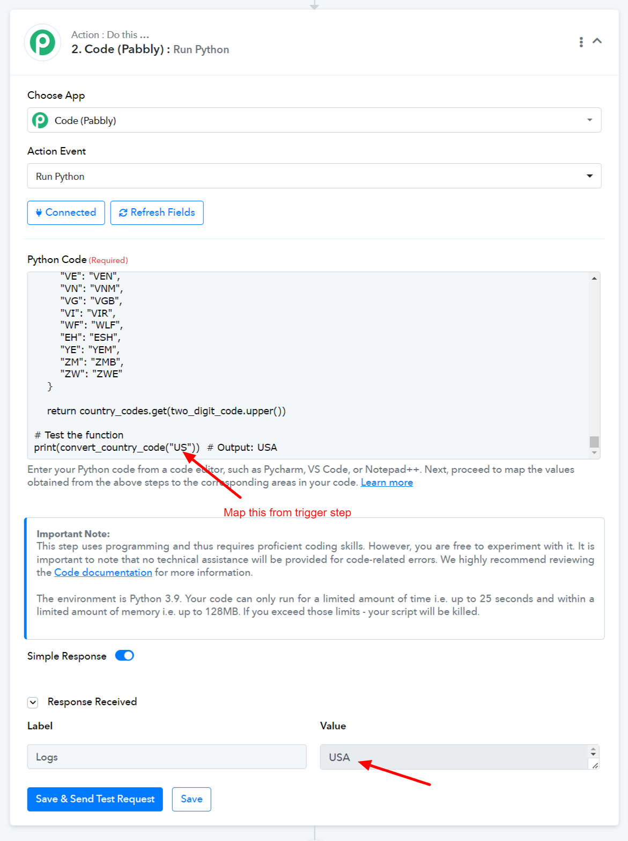Collapse the Response Received section
This screenshot has width=628, height=841.
pyautogui.click(x=33, y=702)
